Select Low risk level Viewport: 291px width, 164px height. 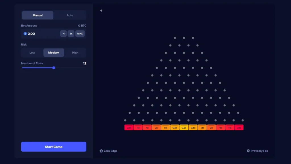click(x=32, y=53)
